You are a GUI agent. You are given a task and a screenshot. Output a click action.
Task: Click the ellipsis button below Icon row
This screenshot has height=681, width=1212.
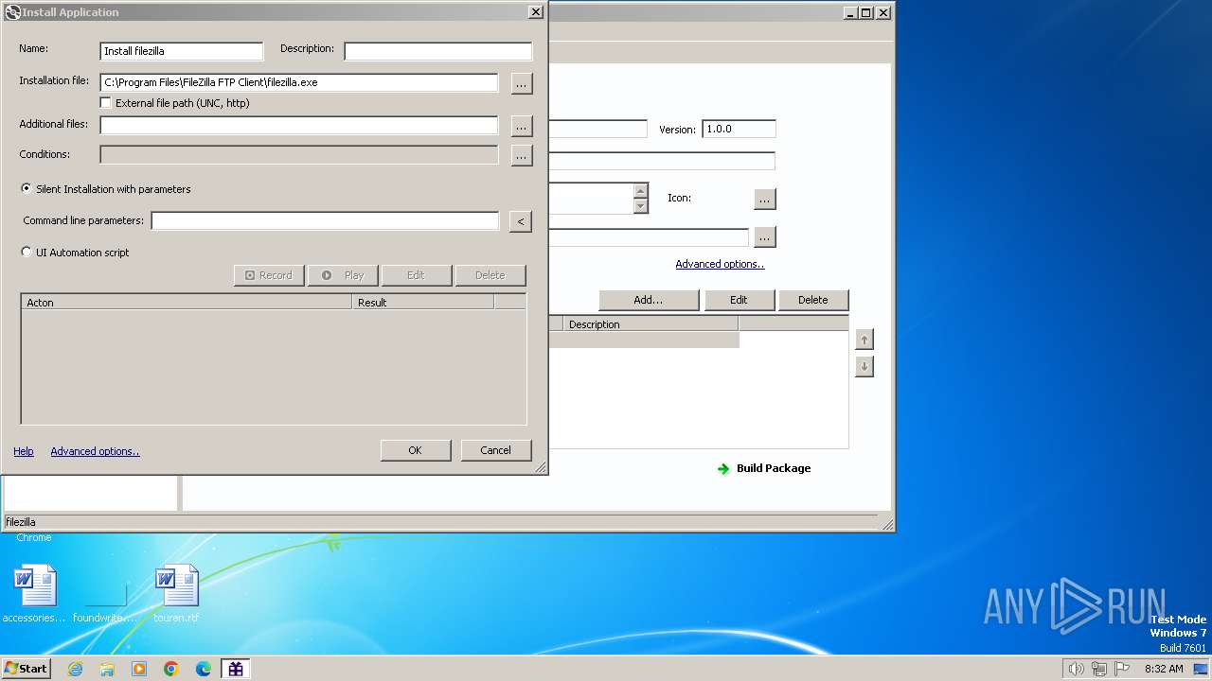click(765, 237)
